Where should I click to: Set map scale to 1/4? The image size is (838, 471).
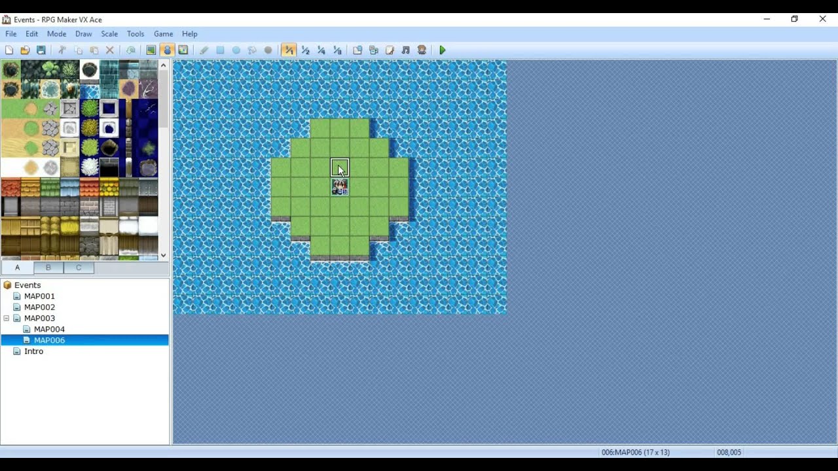click(x=321, y=50)
